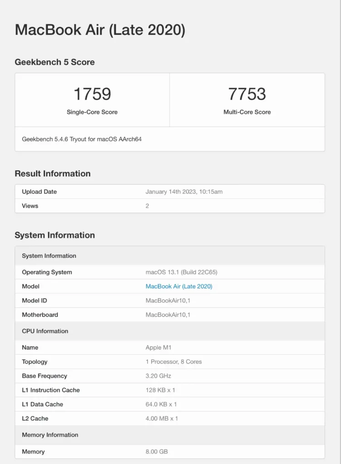
Task: Open the MacBook Air (Late 2020) model link
Action: (x=179, y=286)
